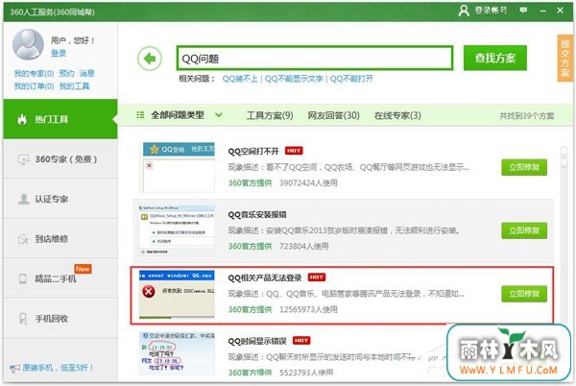This screenshot has height=386, width=576.
Task: Click related question QQ不能打开
Action: (x=351, y=79)
